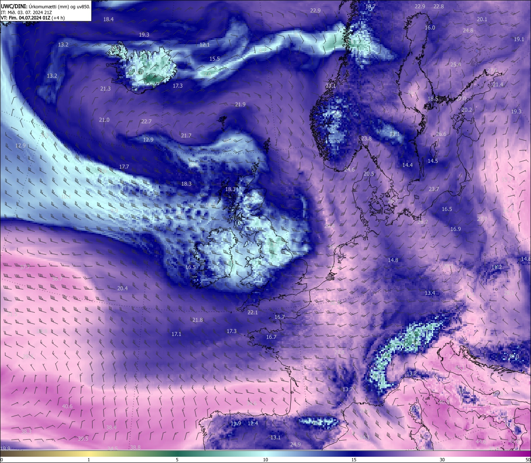Click the 20.5 value on the map
Screen dimensions: 531x463
(x=369, y=174)
